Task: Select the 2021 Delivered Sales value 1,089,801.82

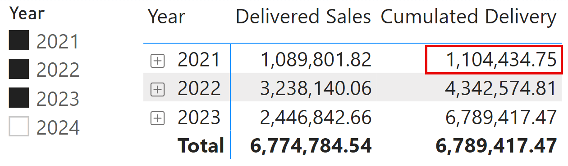Action: pyautogui.click(x=316, y=60)
